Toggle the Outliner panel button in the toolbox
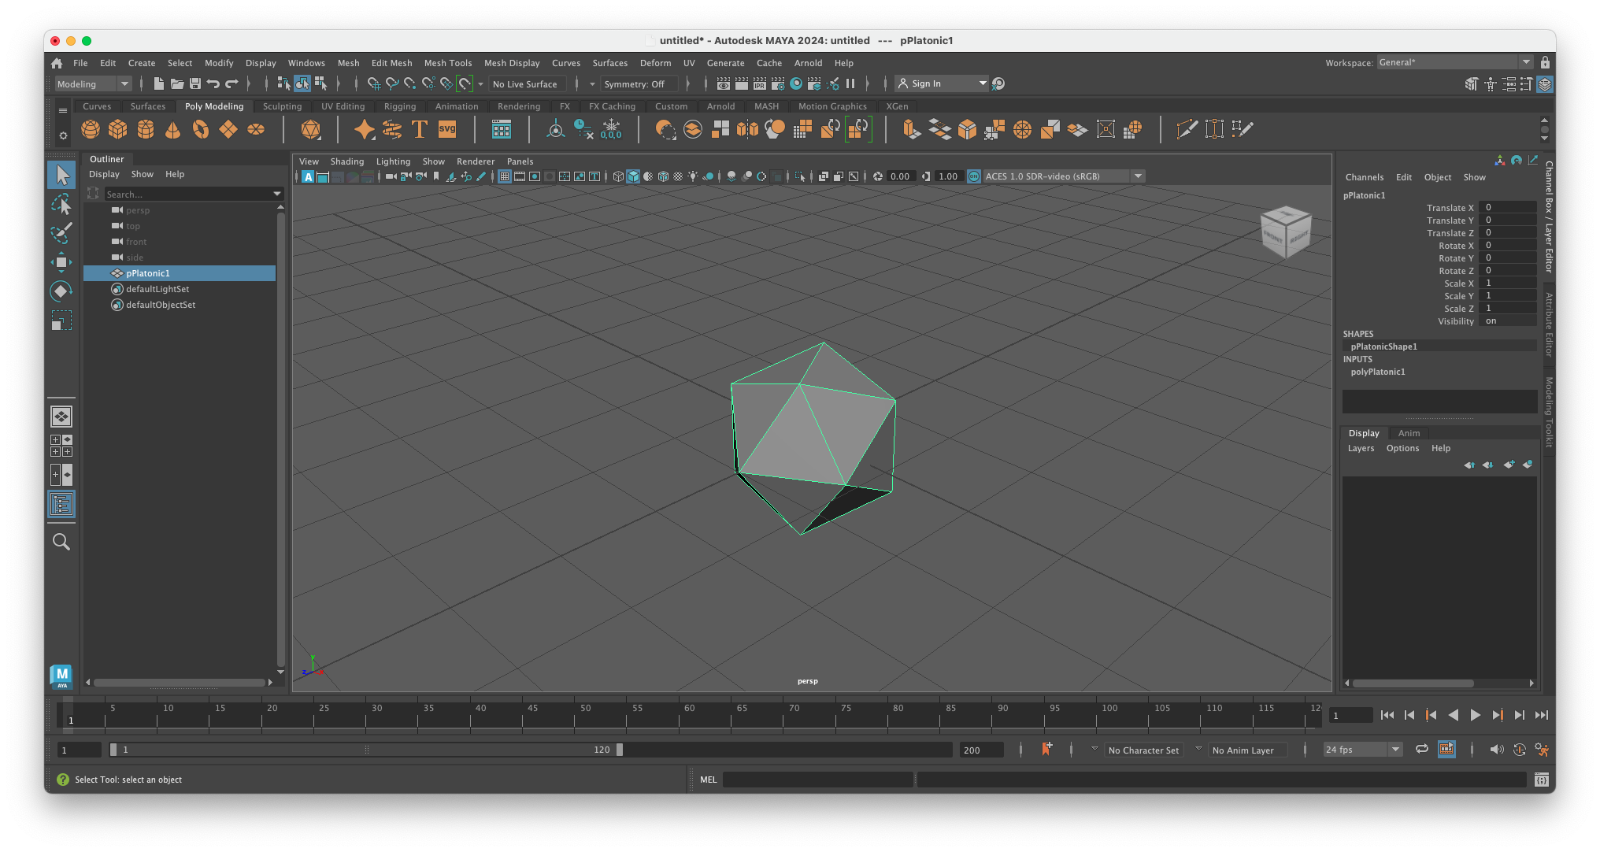 point(61,504)
